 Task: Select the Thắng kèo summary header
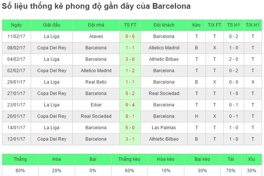pyautogui.click(x=129, y=159)
